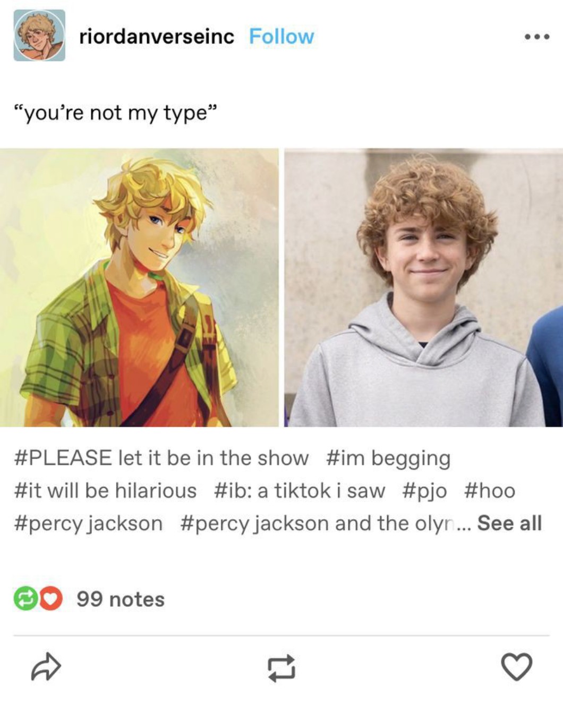View the 99 notes list
Viewport: 563px width, 703px height.
121,599
